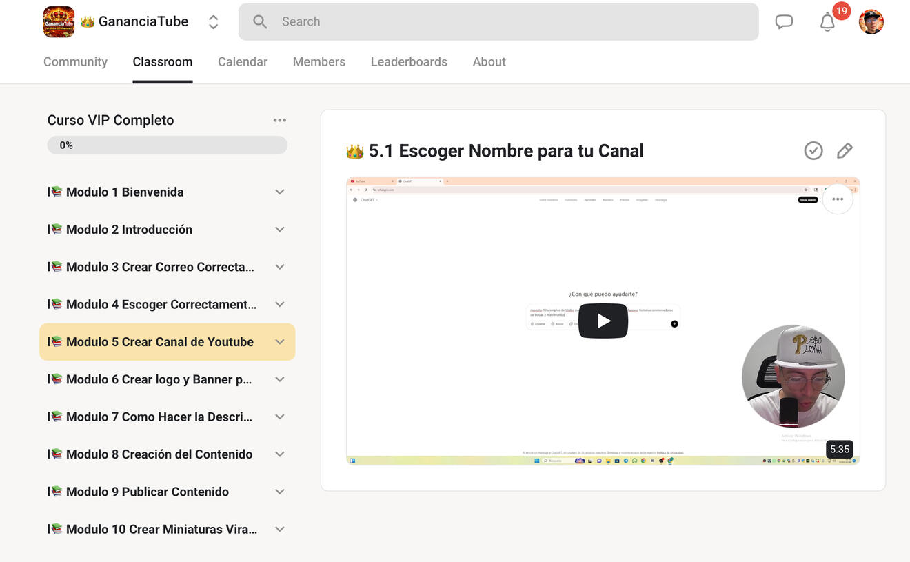This screenshot has height=562, width=910.
Task: Open the Calendar tab
Action: coord(243,62)
